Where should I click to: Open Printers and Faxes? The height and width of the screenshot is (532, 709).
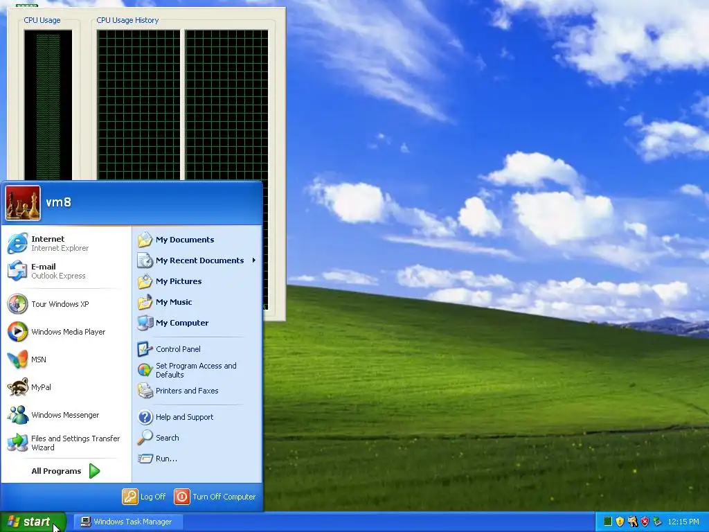coord(197,391)
